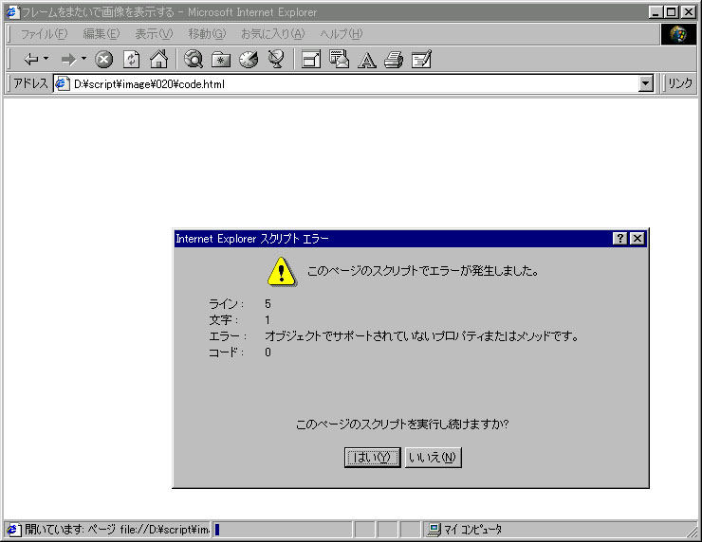Open the History toolbar icon

[x=249, y=59]
